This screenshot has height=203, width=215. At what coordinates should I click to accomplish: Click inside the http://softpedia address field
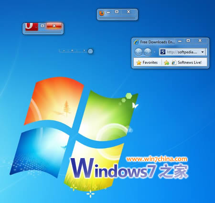(x=182, y=52)
